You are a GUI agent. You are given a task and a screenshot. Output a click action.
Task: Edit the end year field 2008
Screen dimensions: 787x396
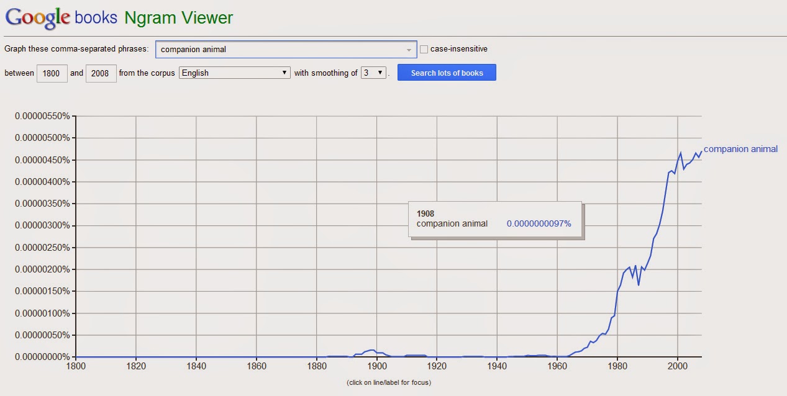100,73
